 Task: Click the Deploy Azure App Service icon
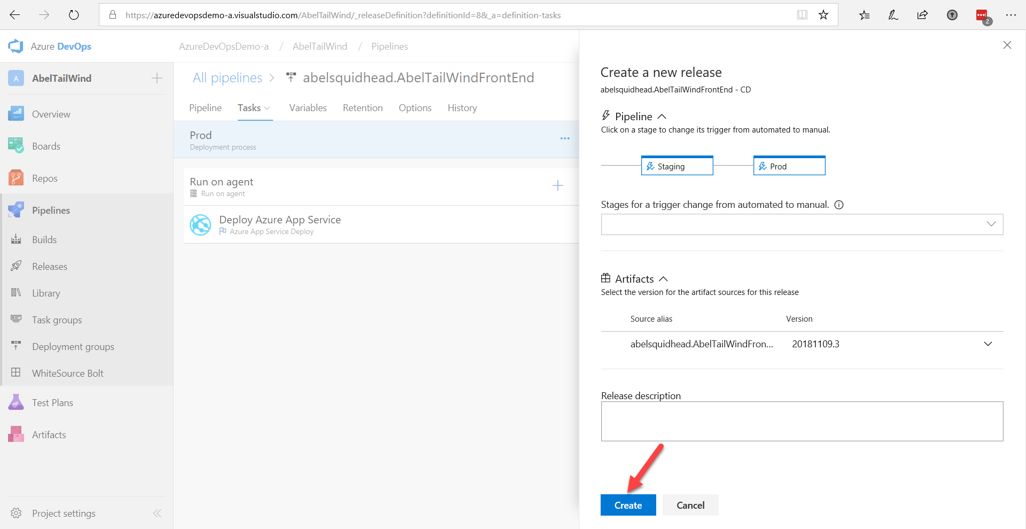coord(200,224)
